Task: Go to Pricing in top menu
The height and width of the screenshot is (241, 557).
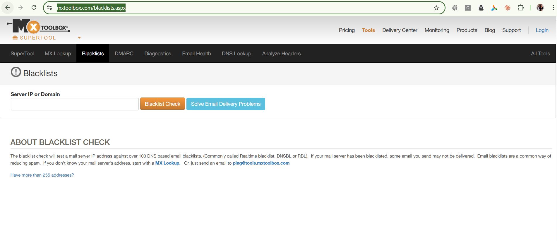Action: [347, 30]
